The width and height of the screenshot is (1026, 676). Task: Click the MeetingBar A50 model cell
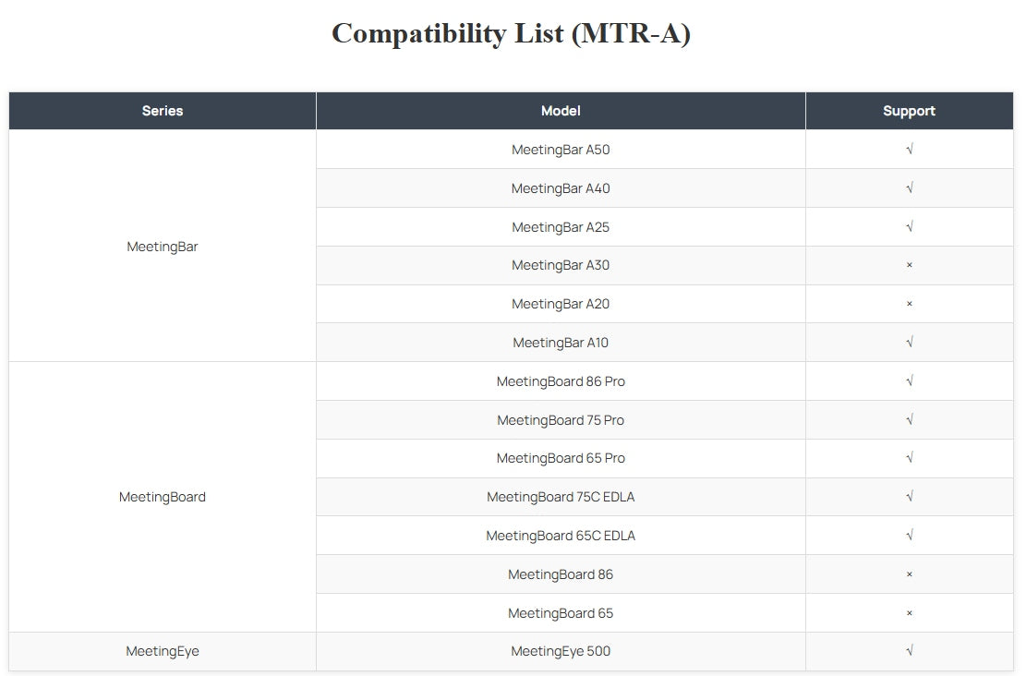(x=561, y=150)
